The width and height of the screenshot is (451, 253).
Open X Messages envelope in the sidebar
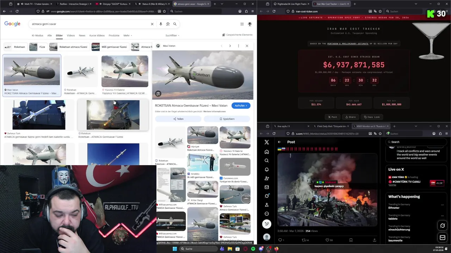pyautogui.click(x=267, y=187)
